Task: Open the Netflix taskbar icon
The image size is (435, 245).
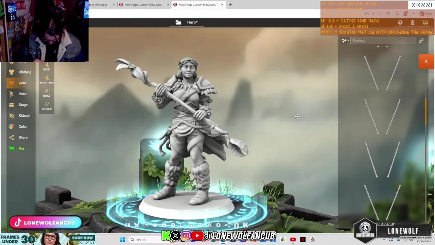Action: click(x=303, y=240)
